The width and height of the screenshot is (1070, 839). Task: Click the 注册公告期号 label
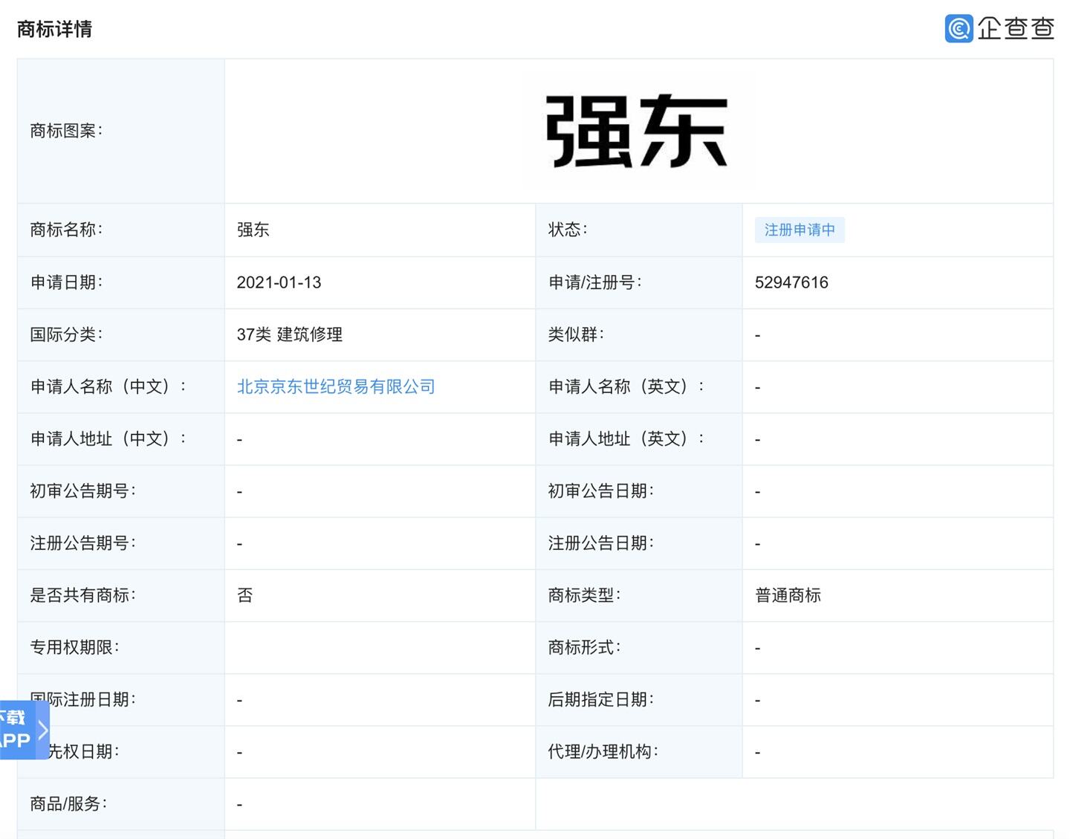pyautogui.click(x=82, y=543)
